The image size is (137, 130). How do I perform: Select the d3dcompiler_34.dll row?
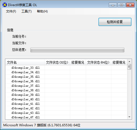coord(66,72)
